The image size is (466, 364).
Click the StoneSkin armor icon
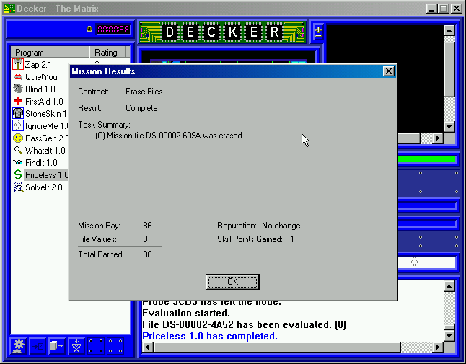[18, 113]
